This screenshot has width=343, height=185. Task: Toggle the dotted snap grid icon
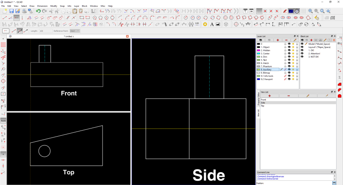[304, 11]
